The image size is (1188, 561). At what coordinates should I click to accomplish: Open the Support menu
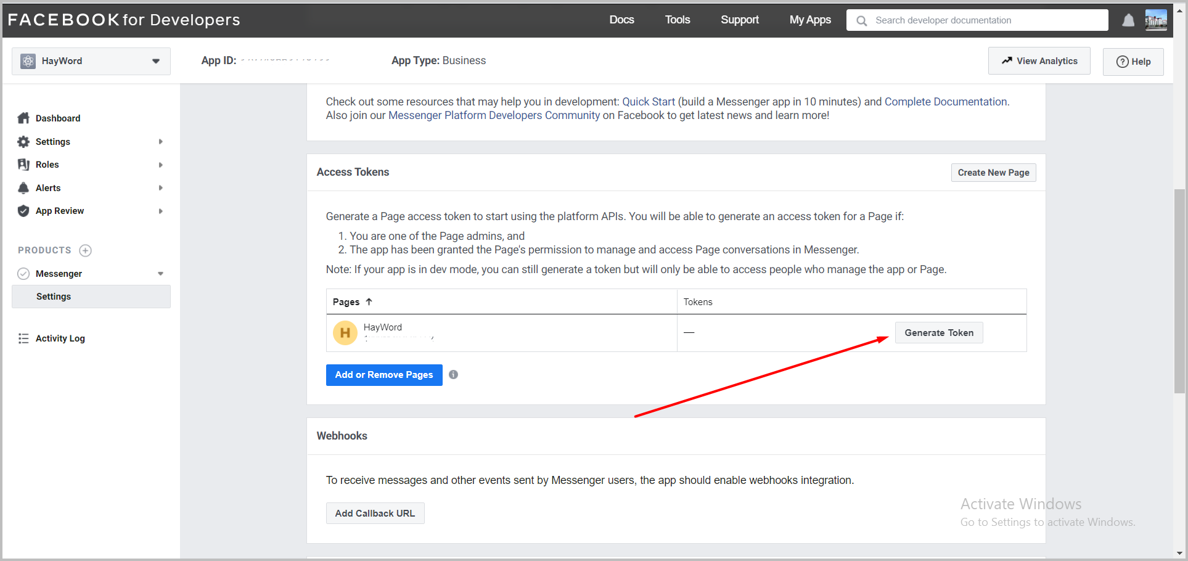[x=740, y=20]
